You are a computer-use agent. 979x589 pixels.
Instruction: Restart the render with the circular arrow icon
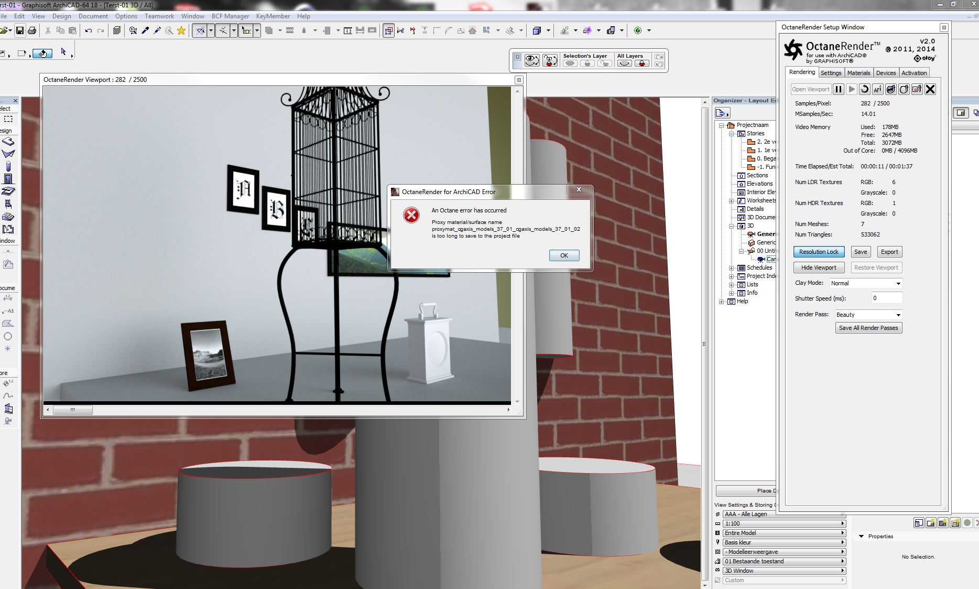click(x=865, y=89)
